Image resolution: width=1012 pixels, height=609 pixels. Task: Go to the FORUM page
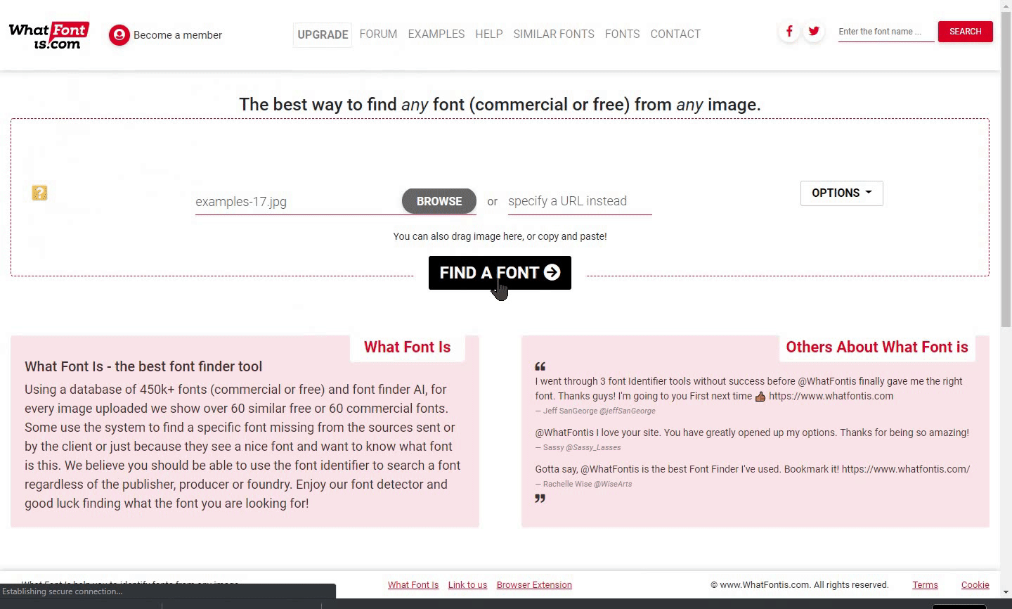(378, 34)
